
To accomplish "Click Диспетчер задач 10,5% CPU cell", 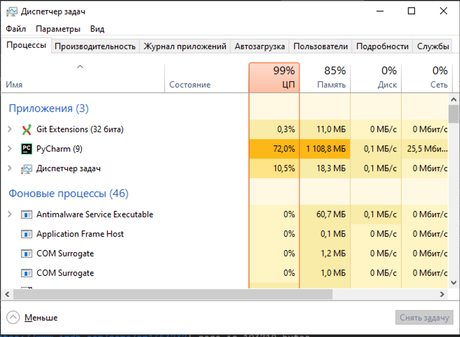I will pos(274,169).
